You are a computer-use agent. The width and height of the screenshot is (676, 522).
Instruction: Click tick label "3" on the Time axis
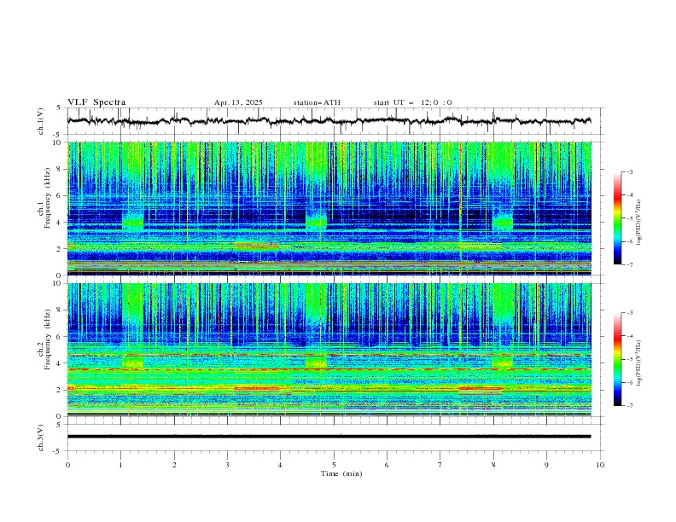tap(227, 465)
